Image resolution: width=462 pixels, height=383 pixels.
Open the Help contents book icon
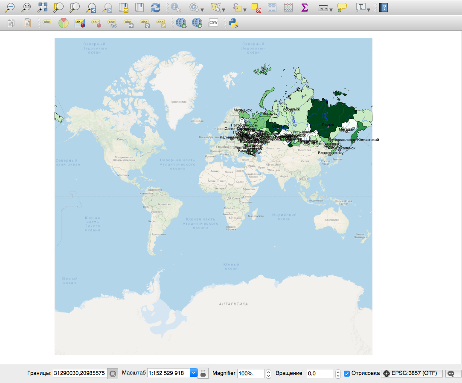coord(384,7)
